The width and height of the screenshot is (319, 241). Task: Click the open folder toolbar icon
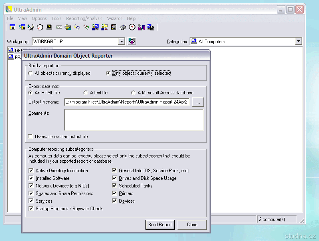(68, 27)
